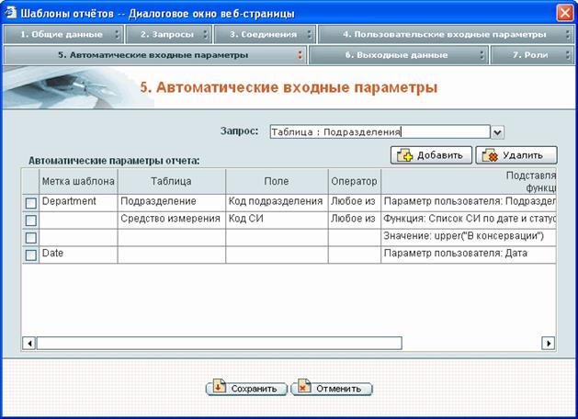Click the Отменить button
578x419 pixels.
point(332,389)
